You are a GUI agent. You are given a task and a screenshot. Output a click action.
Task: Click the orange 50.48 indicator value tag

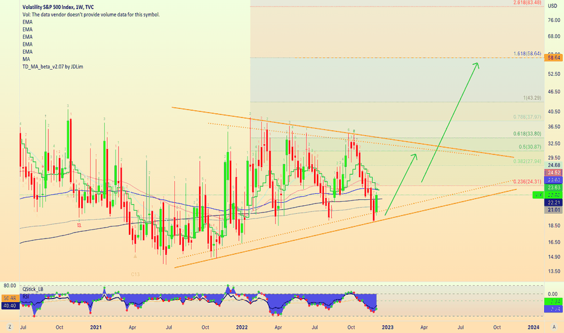pyautogui.click(x=10, y=298)
